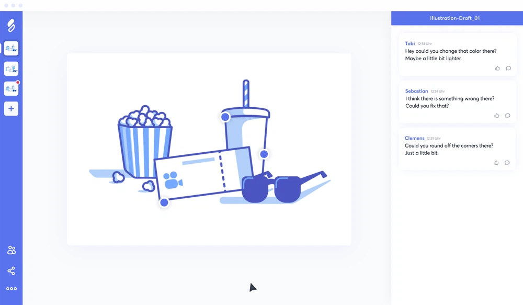
Task: Like Tobi's comment
Action: coord(497,68)
